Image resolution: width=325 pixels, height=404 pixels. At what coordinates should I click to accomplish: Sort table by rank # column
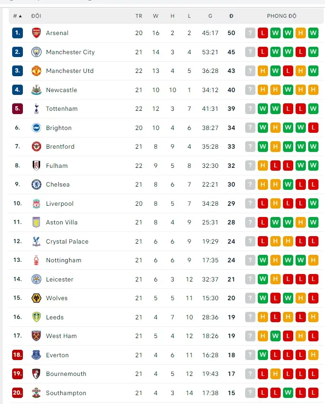[x=17, y=16]
